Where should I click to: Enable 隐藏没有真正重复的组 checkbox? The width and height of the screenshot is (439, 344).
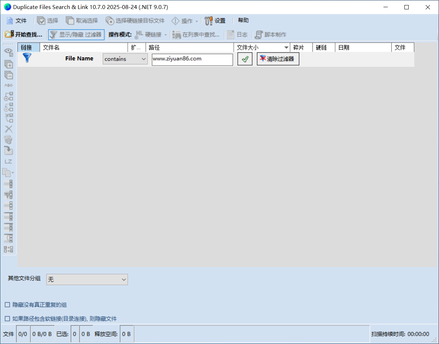pyautogui.click(x=7, y=305)
